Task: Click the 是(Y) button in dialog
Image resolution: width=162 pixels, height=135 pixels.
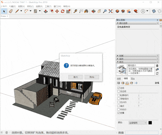Action: (76, 77)
